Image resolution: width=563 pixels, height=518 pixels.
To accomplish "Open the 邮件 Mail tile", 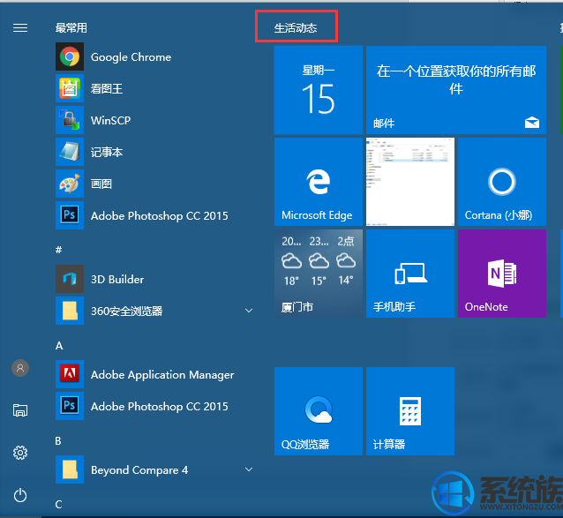I will pos(456,90).
